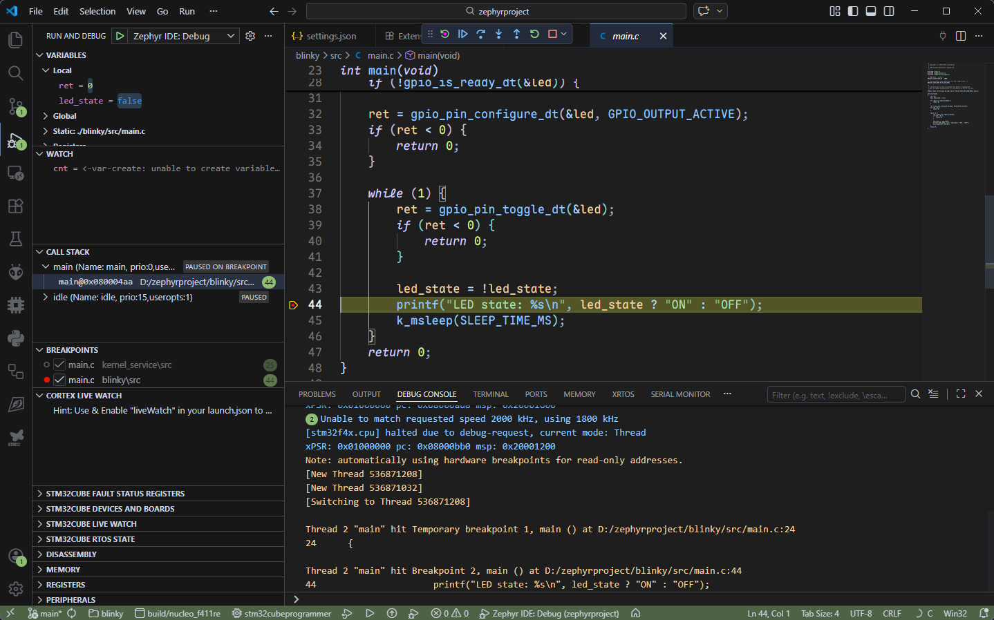Toggle the secondary side bar layout icon
Viewport: 994px width, 620px height.
889,11
